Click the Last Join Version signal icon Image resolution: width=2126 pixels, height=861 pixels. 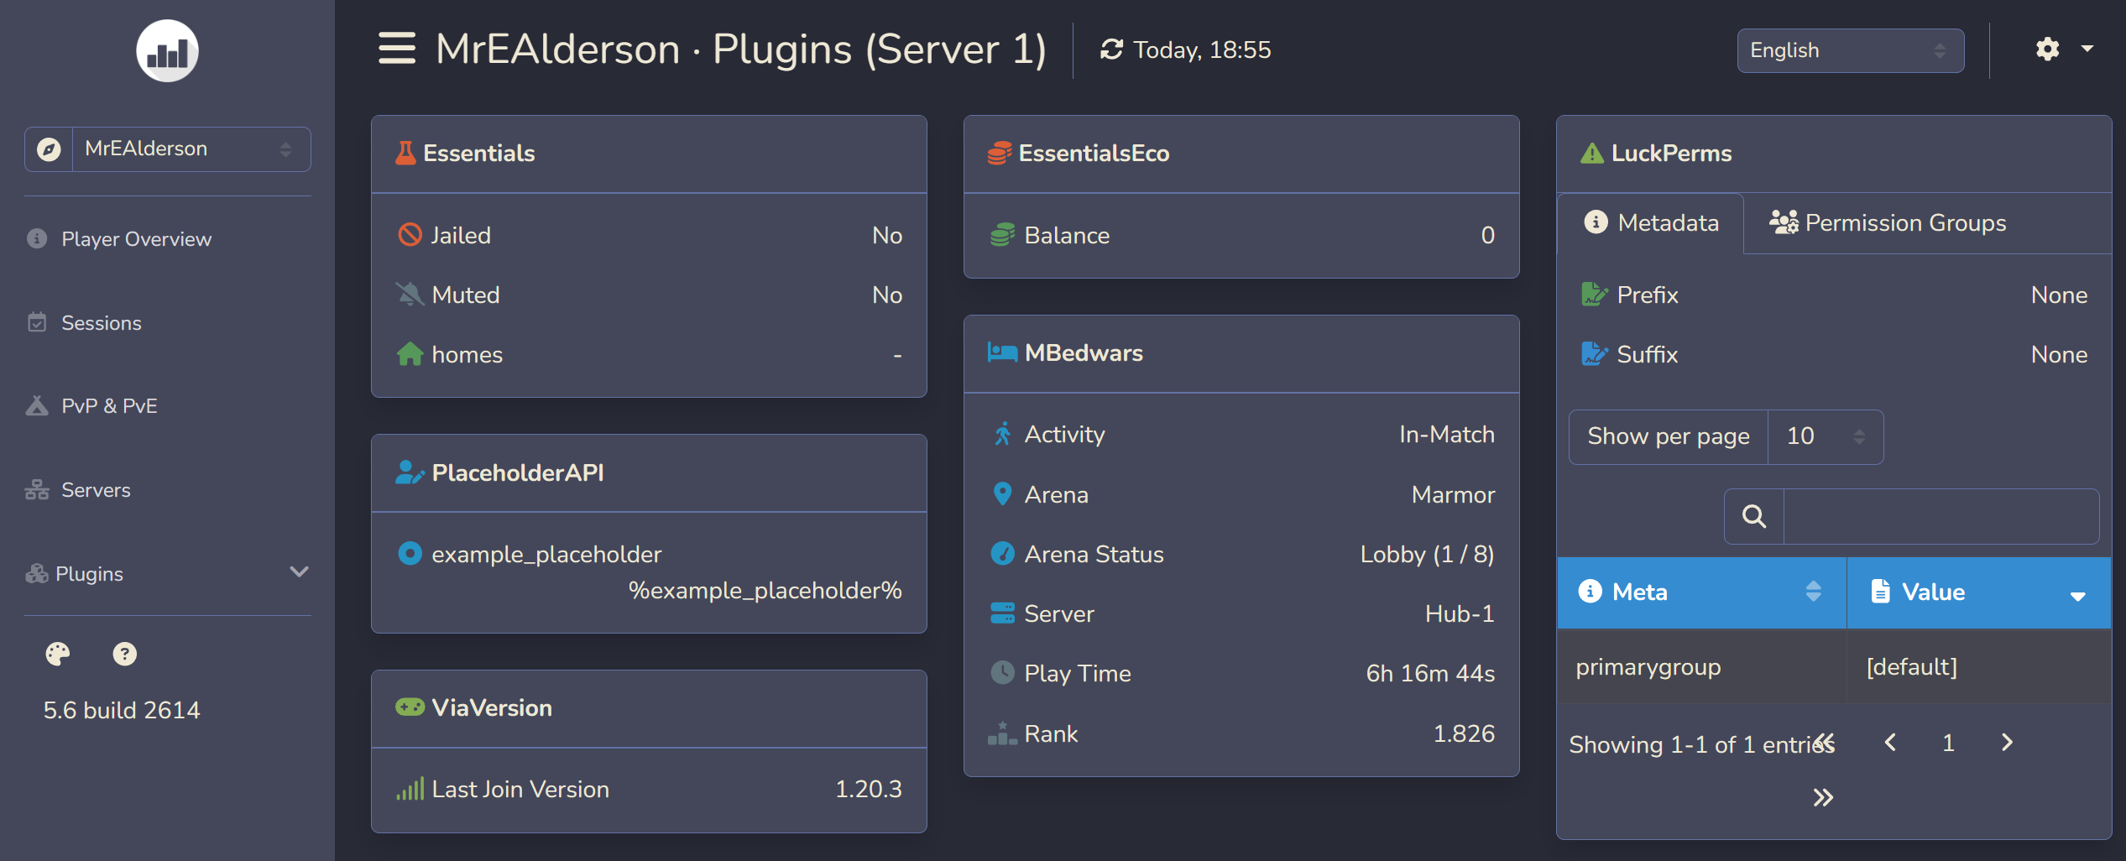pyautogui.click(x=410, y=789)
